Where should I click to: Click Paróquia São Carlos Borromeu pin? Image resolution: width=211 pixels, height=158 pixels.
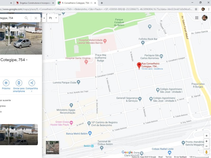click(161, 56)
